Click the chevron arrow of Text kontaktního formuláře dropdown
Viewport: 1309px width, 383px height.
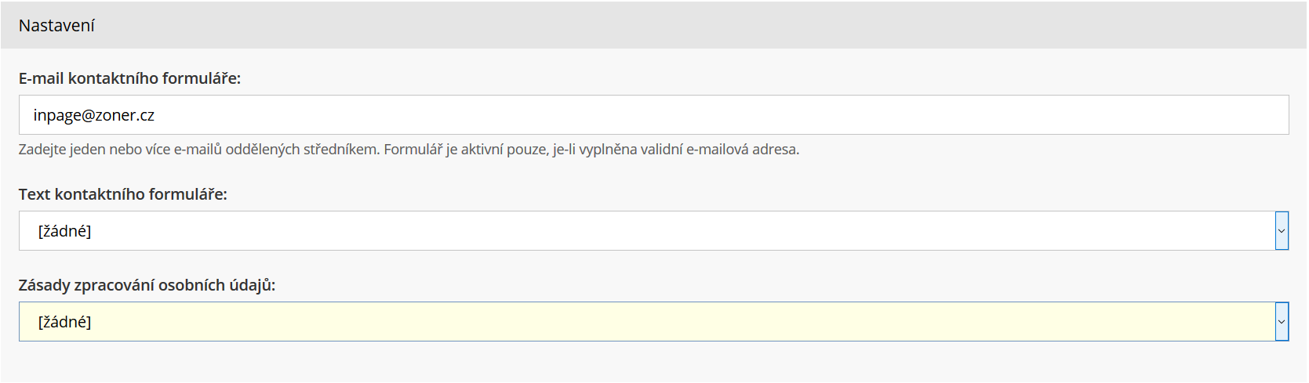tap(1282, 231)
